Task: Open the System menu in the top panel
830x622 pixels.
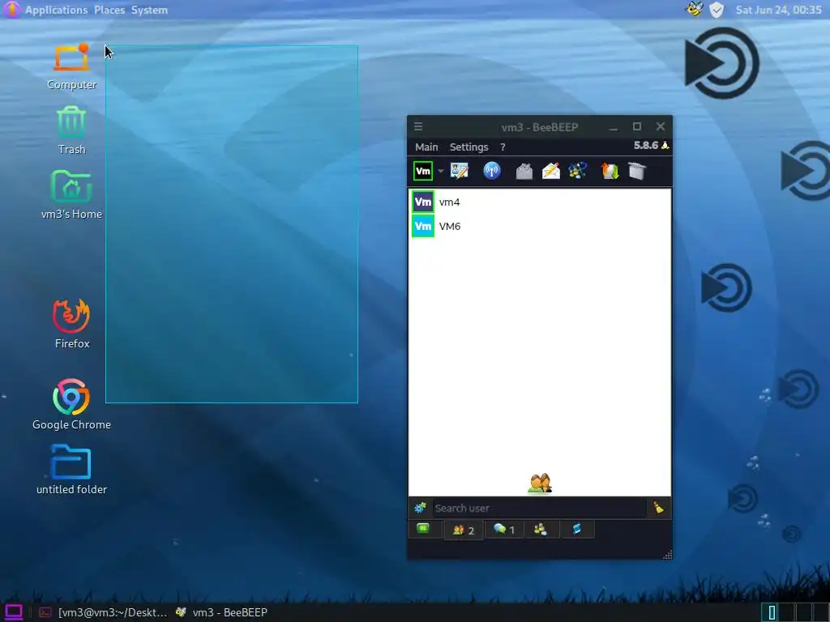Action: point(149,10)
